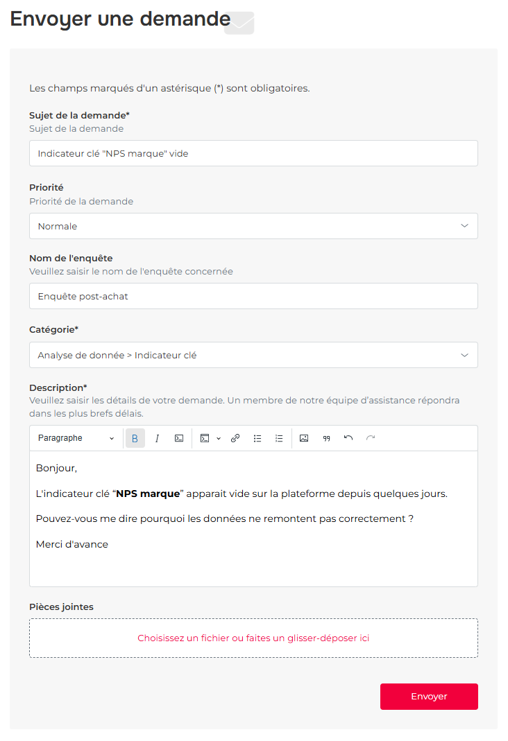Click the Envoyer button
The image size is (508, 741).
tap(429, 697)
